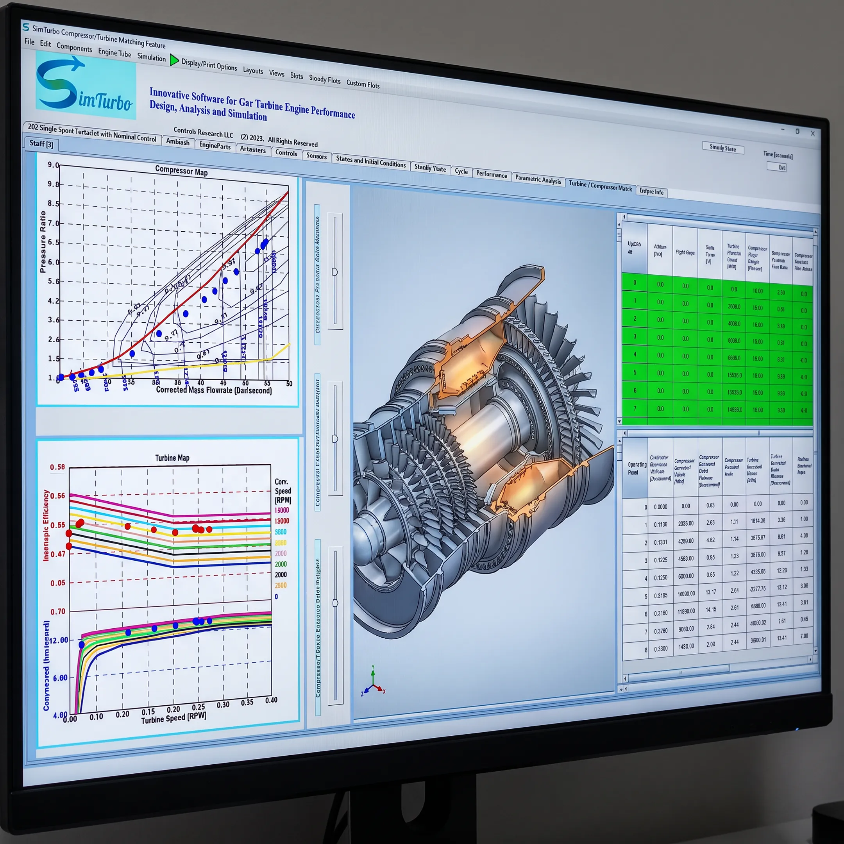
Task: Click the right arrow of lower table scrollbar
Action: click(810, 659)
